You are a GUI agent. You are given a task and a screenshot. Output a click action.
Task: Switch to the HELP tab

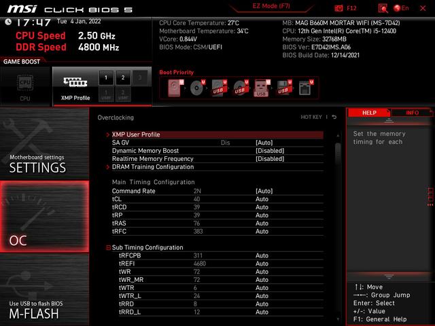(x=369, y=113)
